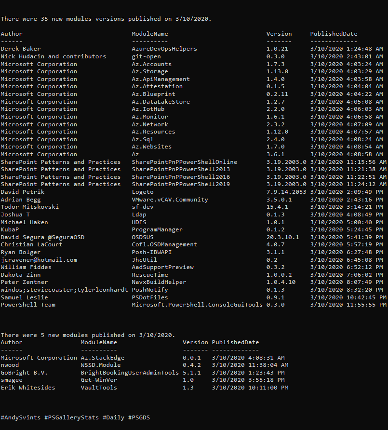This screenshot has height=430, width=388.
Task: Click the Az.Sql module name
Action: (x=143, y=140)
